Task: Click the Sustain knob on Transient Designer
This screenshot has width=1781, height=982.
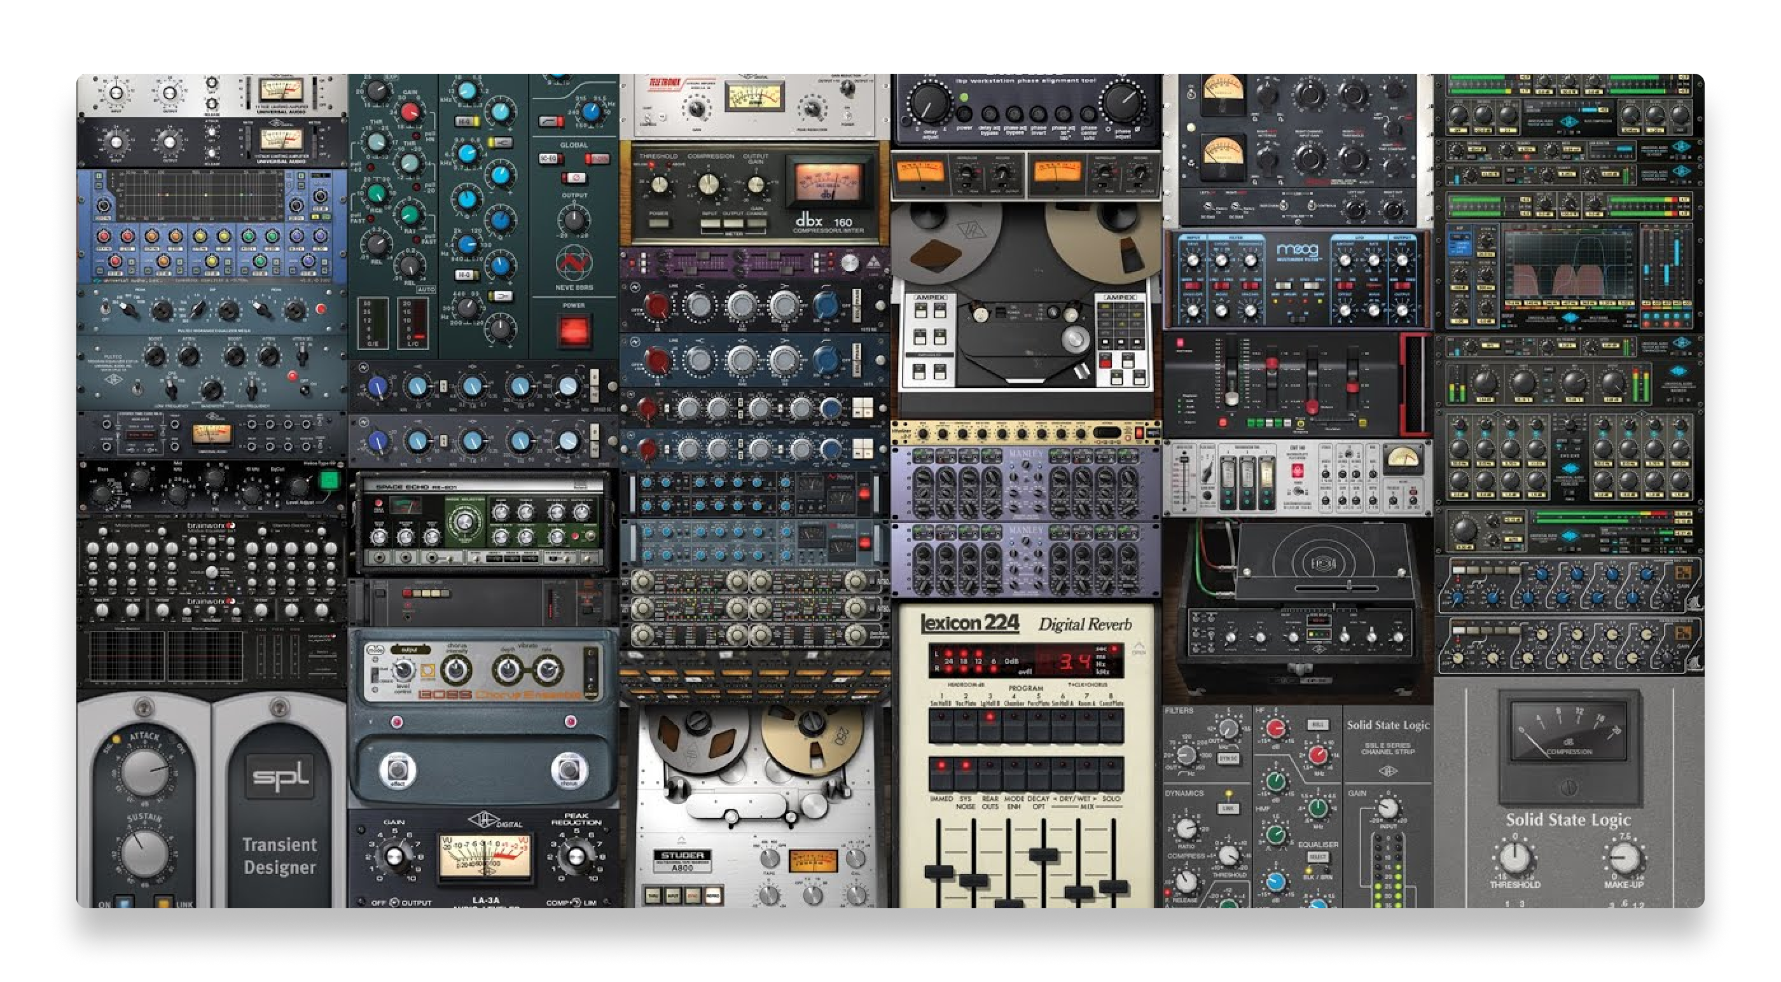Action: click(x=144, y=853)
